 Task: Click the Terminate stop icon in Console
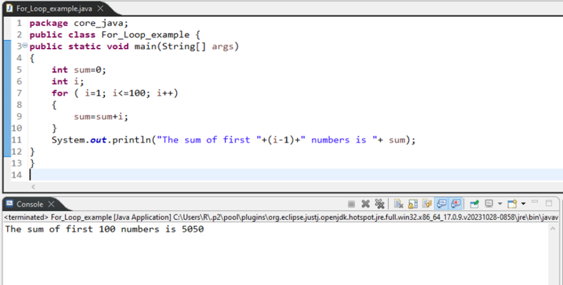tap(351, 203)
